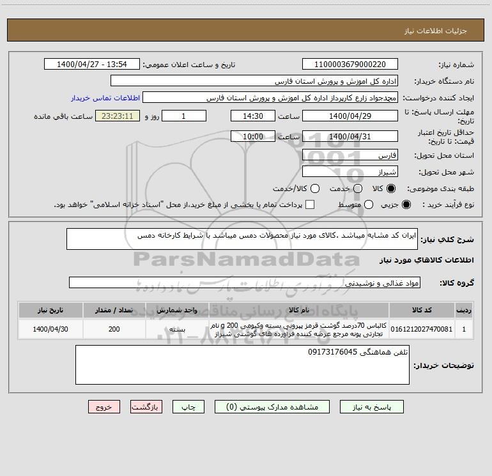The width and height of the screenshot is (492, 476).
Task: Click the deadline time field 14:30
Action: 253,116
